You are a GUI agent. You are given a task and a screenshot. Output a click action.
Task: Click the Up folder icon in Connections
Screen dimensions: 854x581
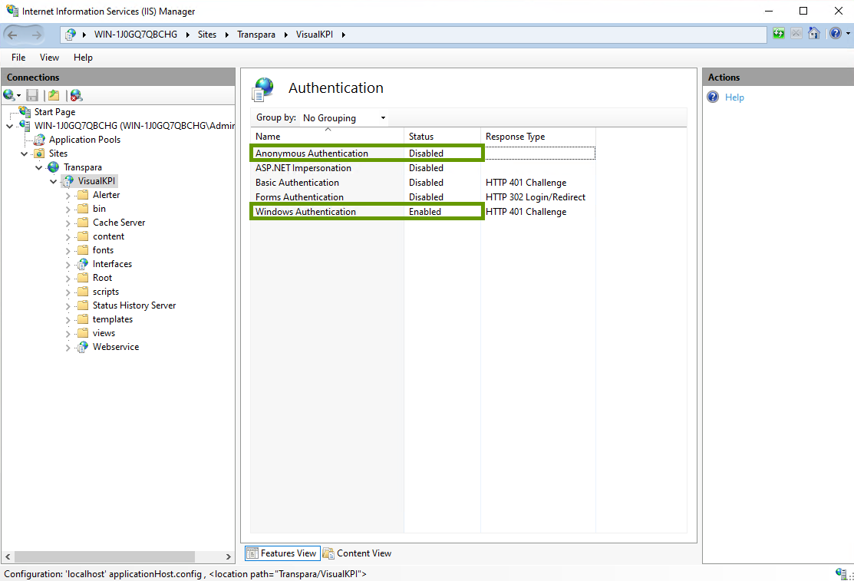pyautogui.click(x=54, y=95)
